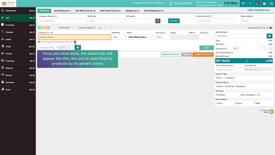Screen dimensions: 275x155
Task: Select the Sell item in sidebar
Action: click(x=18, y=18)
